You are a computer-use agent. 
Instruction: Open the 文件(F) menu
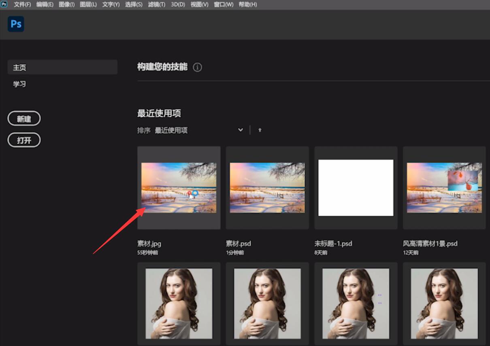pyautogui.click(x=22, y=4)
